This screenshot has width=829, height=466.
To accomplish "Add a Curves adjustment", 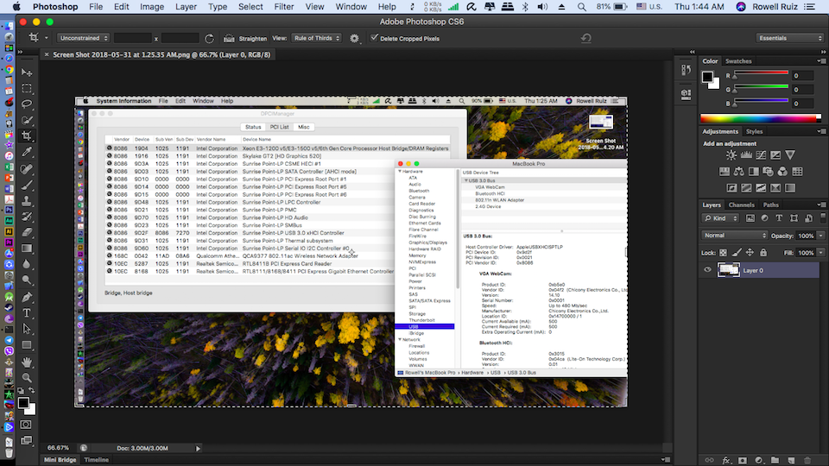I will [761, 154].
